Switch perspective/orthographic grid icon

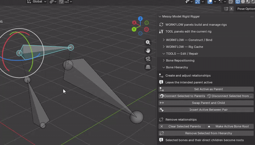click(148, 67)
